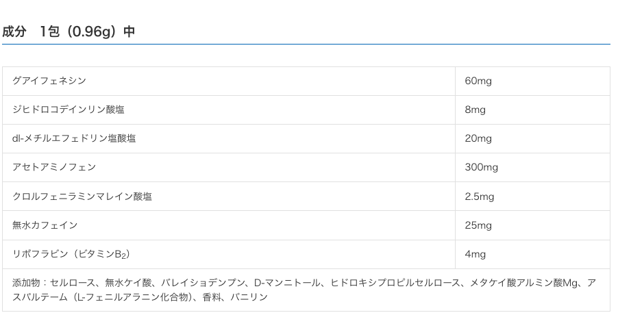Click the D-マンニトール text in additives

[287, 283]
